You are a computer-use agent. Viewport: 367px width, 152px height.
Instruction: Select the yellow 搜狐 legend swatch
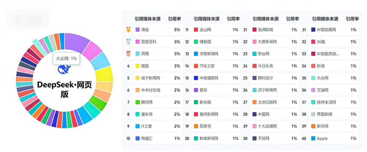pyautogui.click(x=138, y=66)
